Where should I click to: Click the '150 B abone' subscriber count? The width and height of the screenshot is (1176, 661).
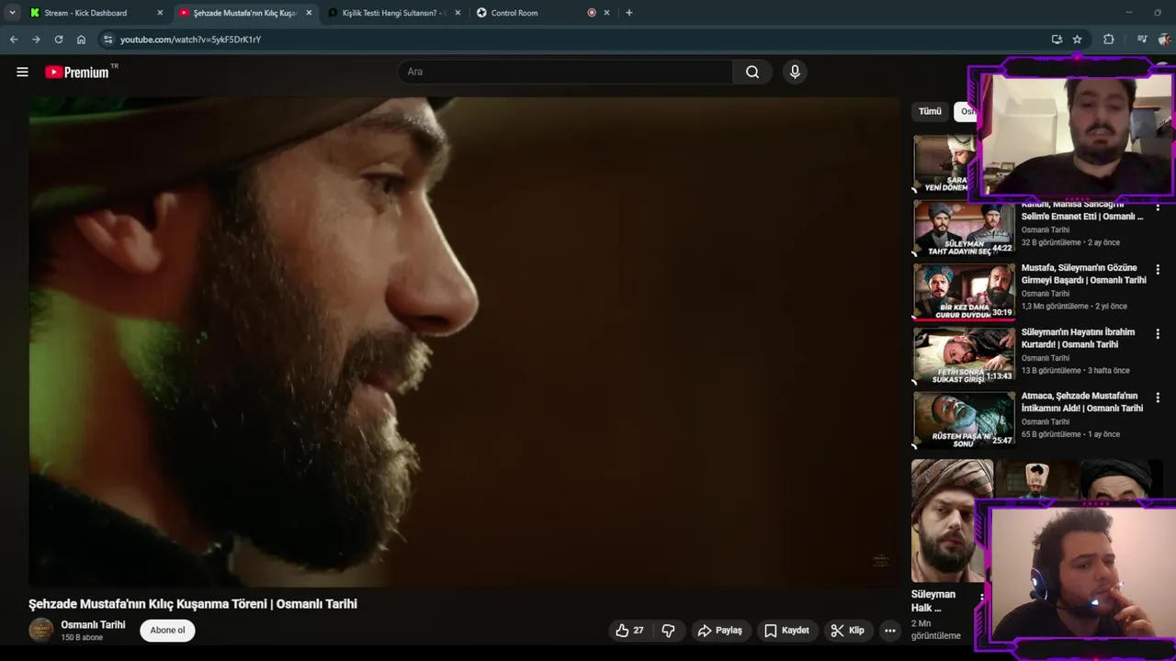(x=82, y=637)
